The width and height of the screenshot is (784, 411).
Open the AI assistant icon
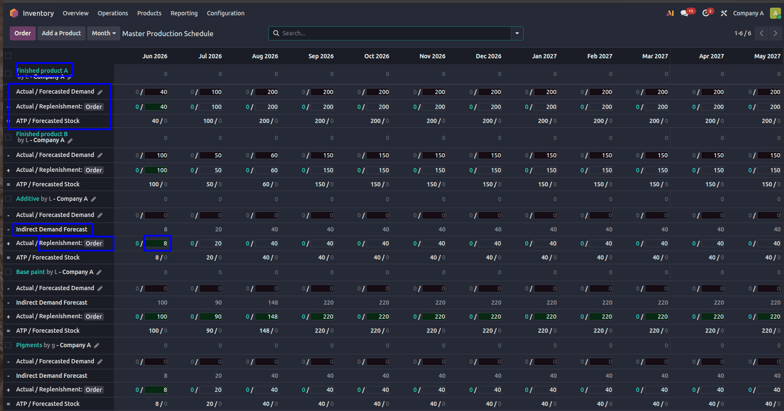click(670, 13)
